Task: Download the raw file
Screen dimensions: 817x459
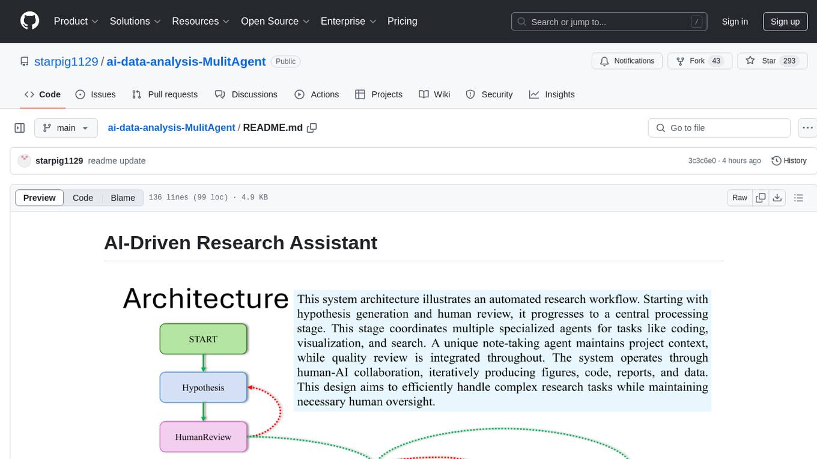Action: click(777, 198)
